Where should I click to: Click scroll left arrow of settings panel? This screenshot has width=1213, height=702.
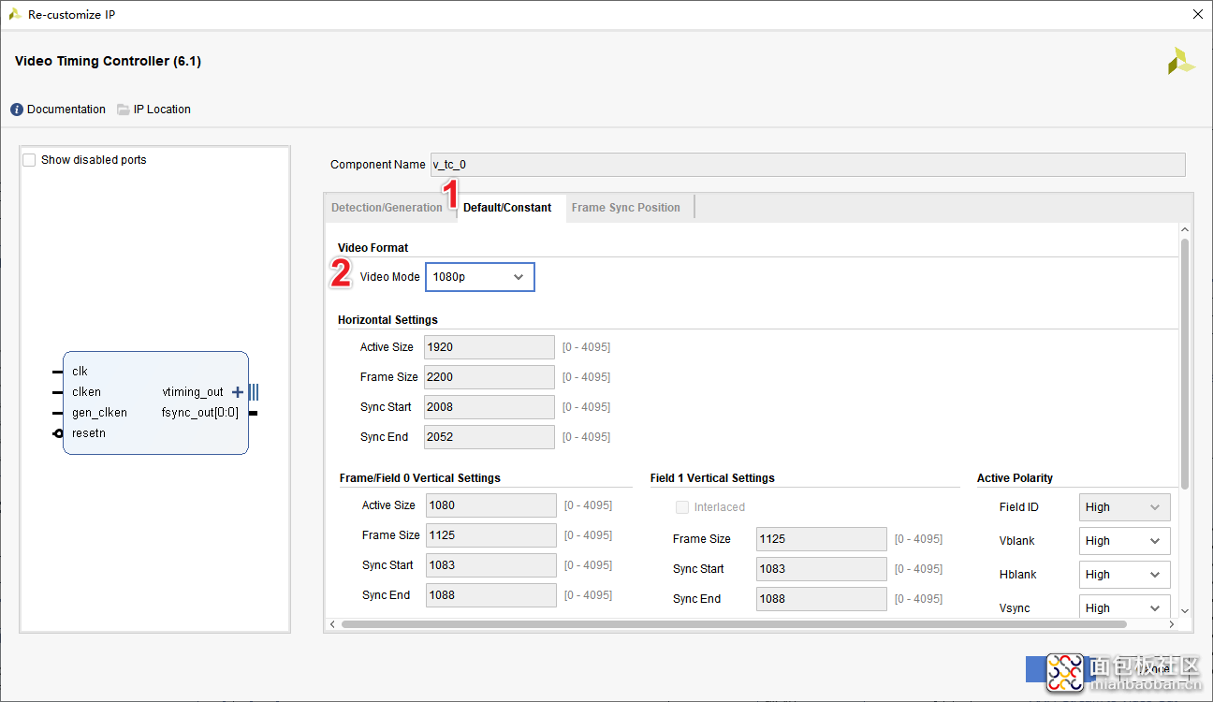pyautogui.click(x=332, y=624)
